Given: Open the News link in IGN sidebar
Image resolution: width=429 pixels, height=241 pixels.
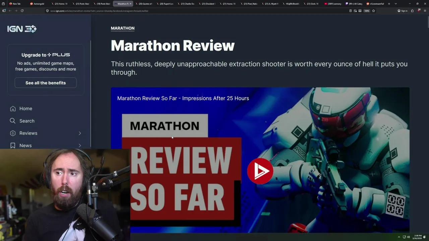Looking at the screenshot, I should (25, 146).
